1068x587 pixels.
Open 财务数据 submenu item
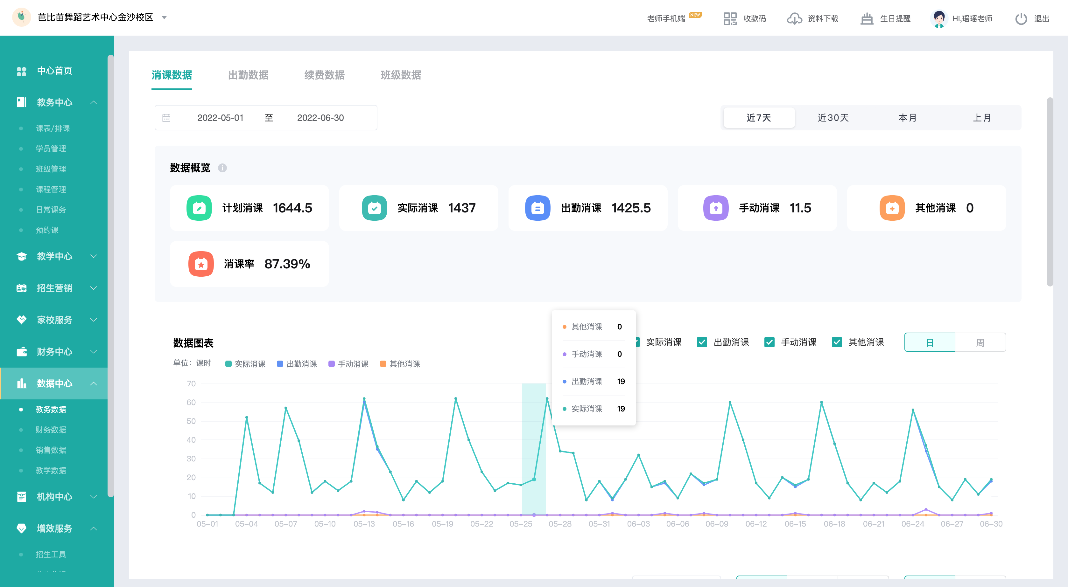pos(51,430)
